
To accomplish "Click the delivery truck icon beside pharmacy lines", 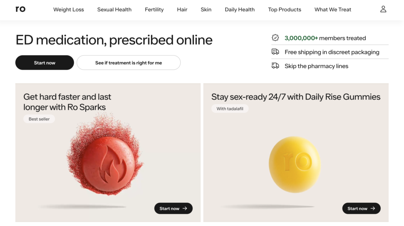I will click(x=275, y=66).
